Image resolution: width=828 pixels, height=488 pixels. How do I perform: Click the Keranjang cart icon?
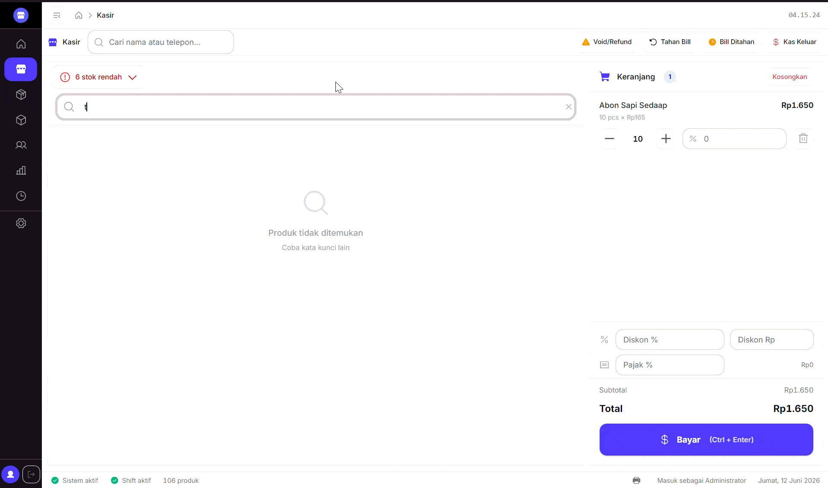pyautogui.click(x=605, y=77)
